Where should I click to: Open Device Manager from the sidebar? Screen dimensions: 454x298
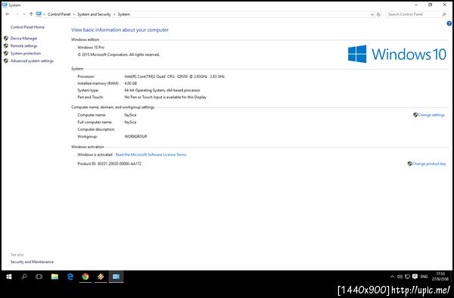point(23,38)
